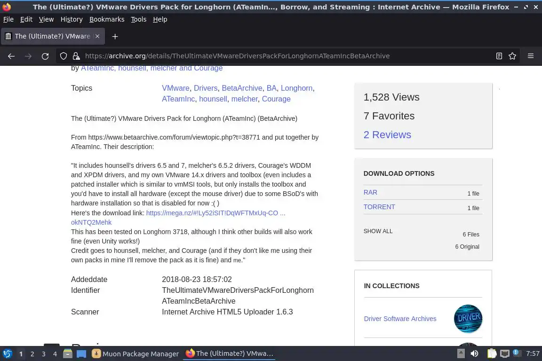Viewport: 542px width, 361px height.
Task: Open the Tools menu
Action: (139, 19)
